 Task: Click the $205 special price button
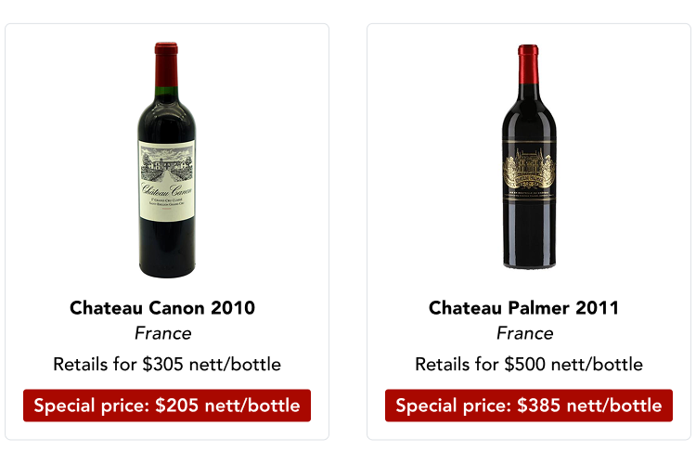coord(167,406)
